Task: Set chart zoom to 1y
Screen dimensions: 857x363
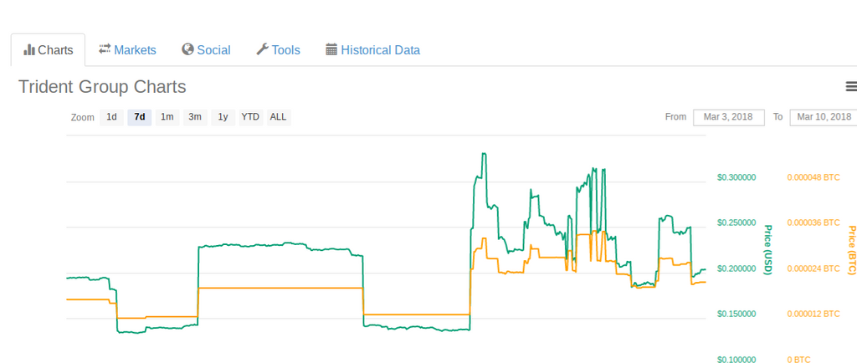Action: tap(223, 117)
